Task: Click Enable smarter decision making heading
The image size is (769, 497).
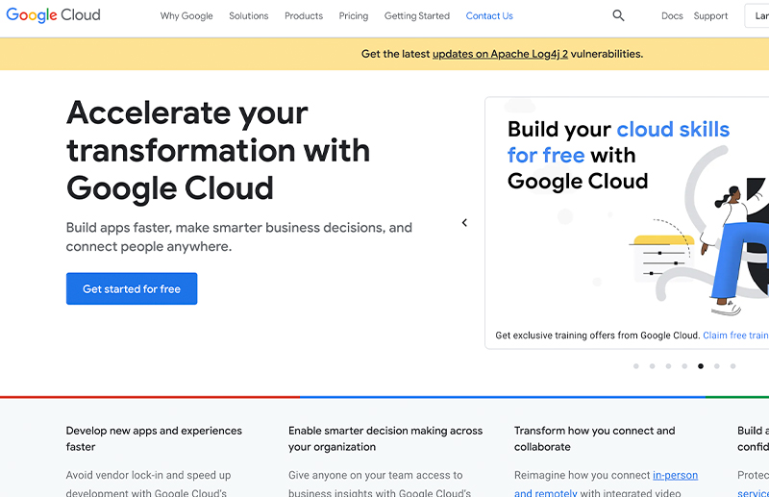Action: 385,438
